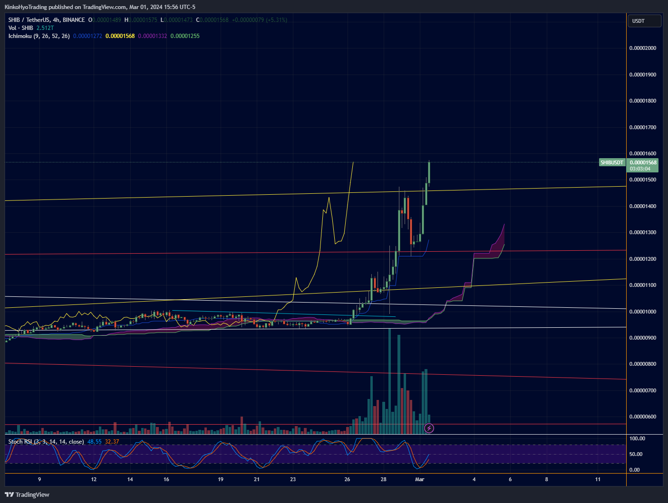The image size is (668, 503).
Task: Open the USDT currency selector
Action: coord(645,21)
